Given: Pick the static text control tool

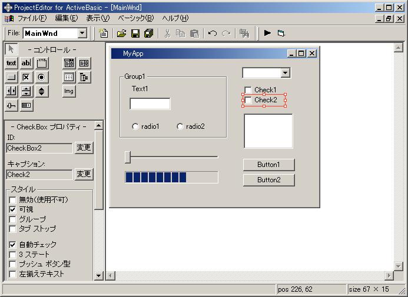Looking at the screenshot, I should coord(11,63).
